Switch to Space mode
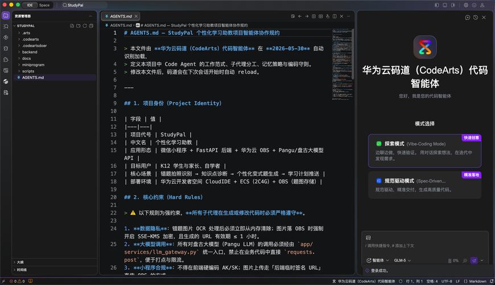495x285 pixels. tap(44, 5)
